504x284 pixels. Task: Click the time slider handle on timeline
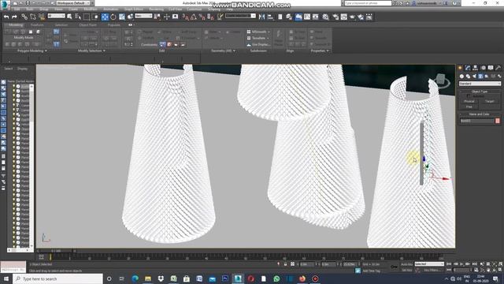point(56,251)
